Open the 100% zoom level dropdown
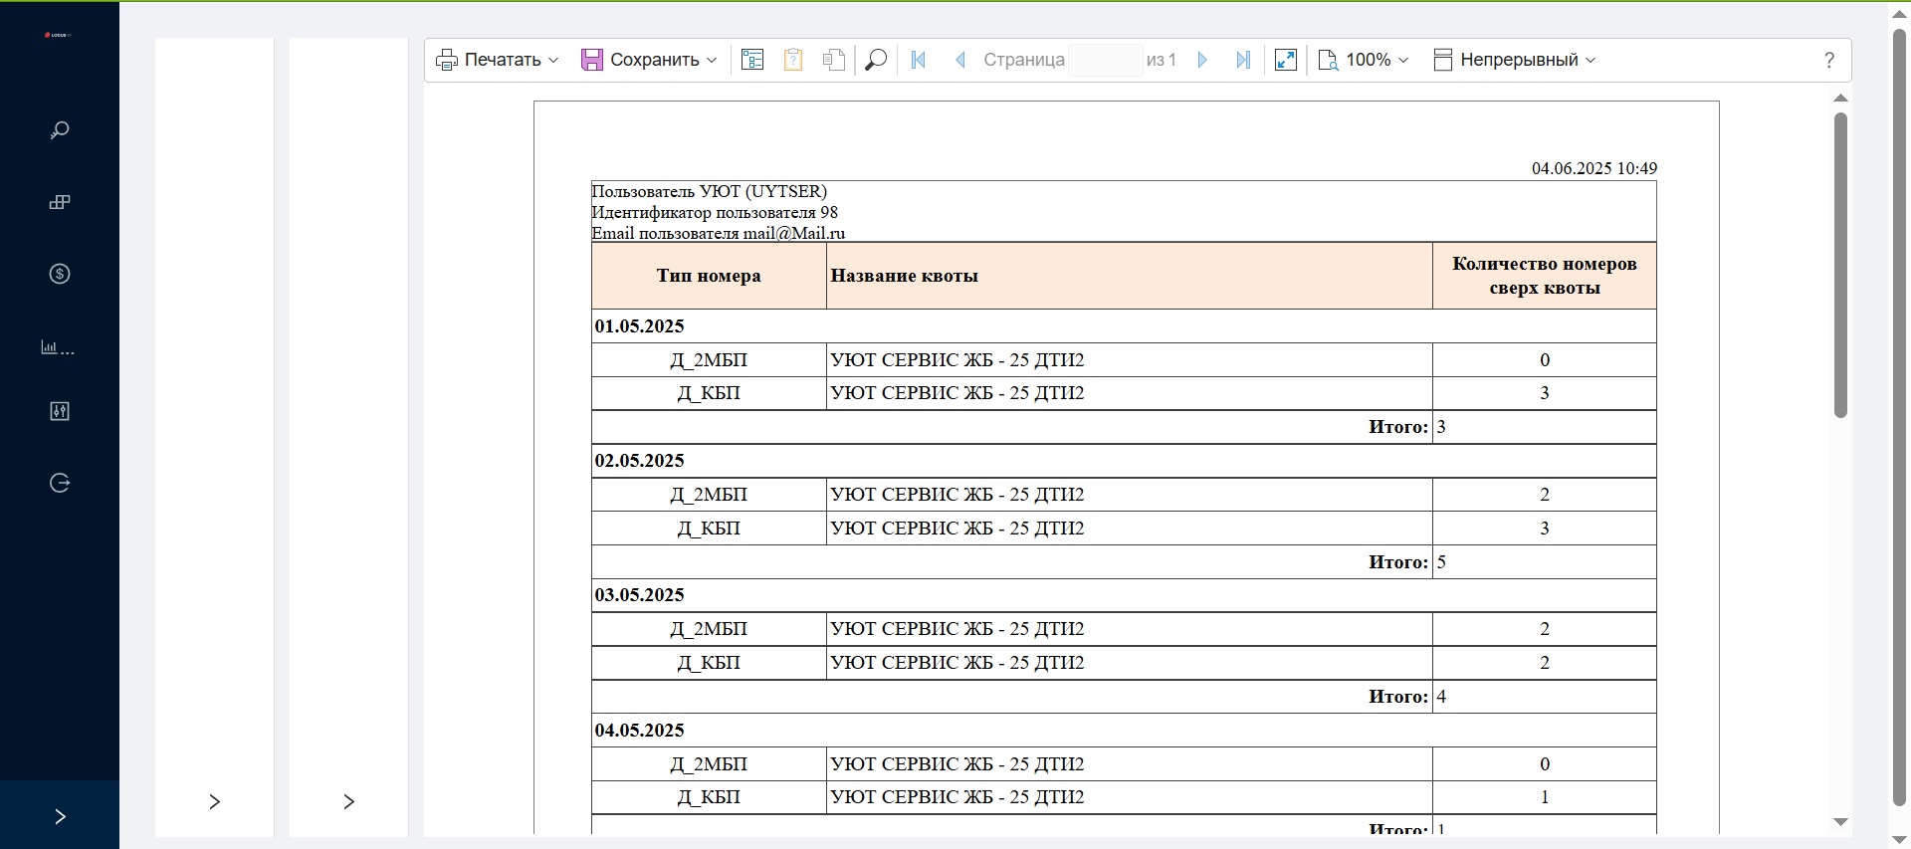The width and height of the screenshot is (1911, 849). [1364, 61]
